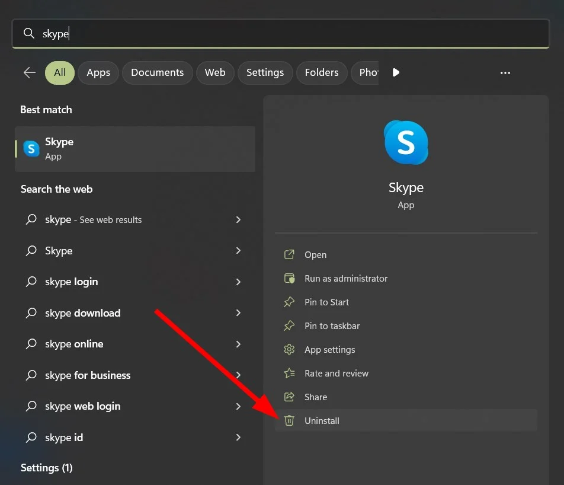Screen dimensions: 564x485
Task: Expand the 'skype login' web suggestion chevron
Action: (238, 282)
